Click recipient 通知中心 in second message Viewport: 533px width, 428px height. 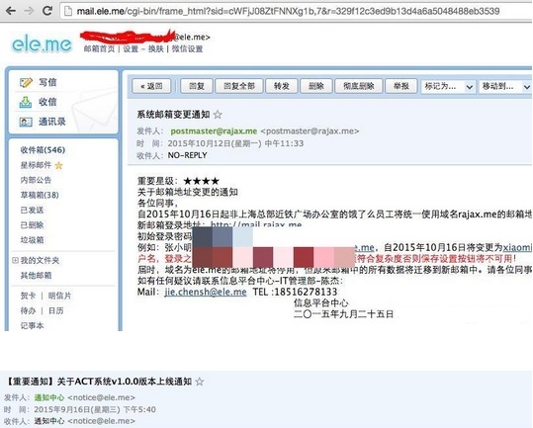(x=49, y=421)
